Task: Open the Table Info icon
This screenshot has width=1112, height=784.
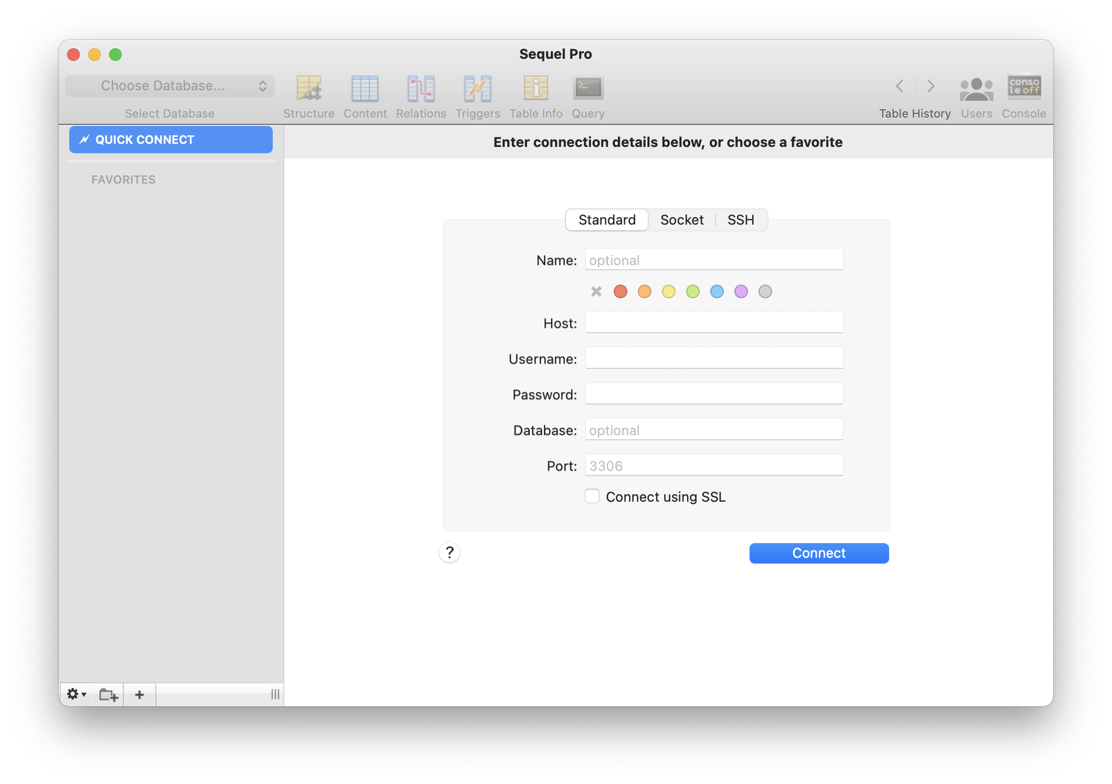Action: pos(536,88)
